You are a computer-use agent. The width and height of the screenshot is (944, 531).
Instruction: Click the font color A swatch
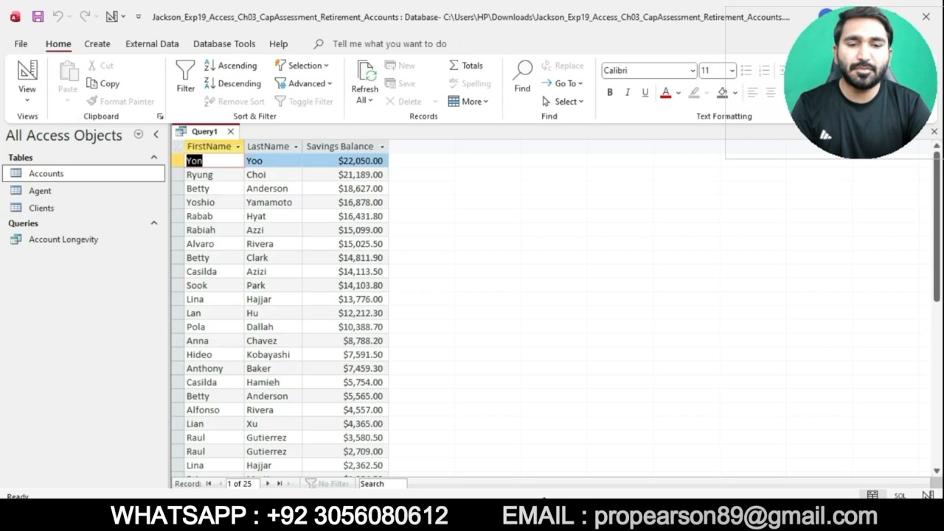click(x=666, y=92)
